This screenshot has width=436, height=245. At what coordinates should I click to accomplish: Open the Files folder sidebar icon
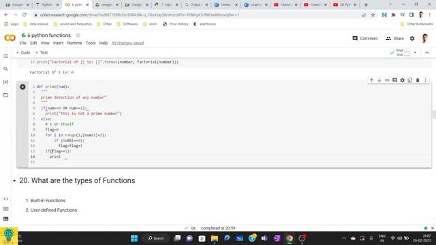pyautogui.click(x=5, y=95)
